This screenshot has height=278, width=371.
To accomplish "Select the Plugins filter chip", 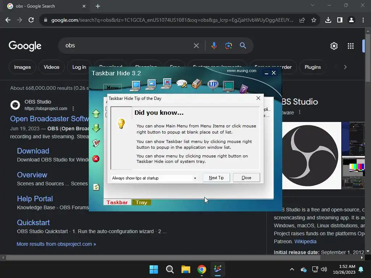I will tap(313, 67).
